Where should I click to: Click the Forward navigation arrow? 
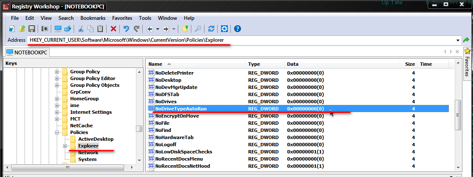(x=166, y=29)
